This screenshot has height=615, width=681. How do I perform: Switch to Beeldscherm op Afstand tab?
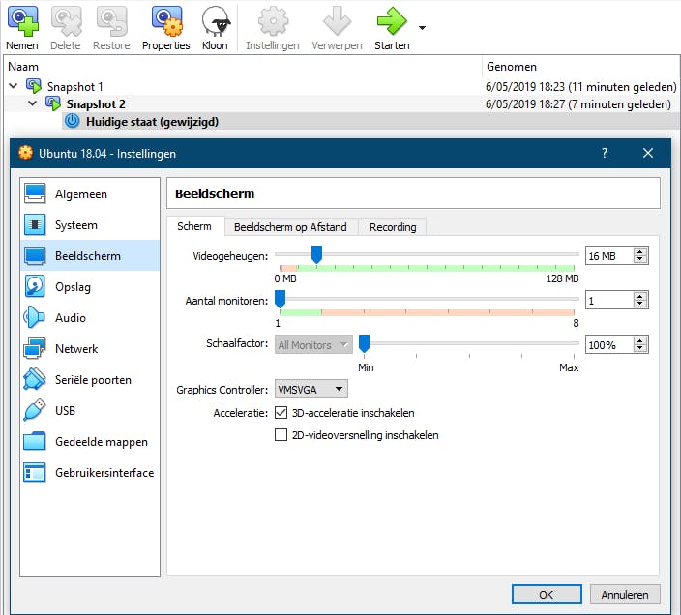pyautogui.click(x=290, y=227)
